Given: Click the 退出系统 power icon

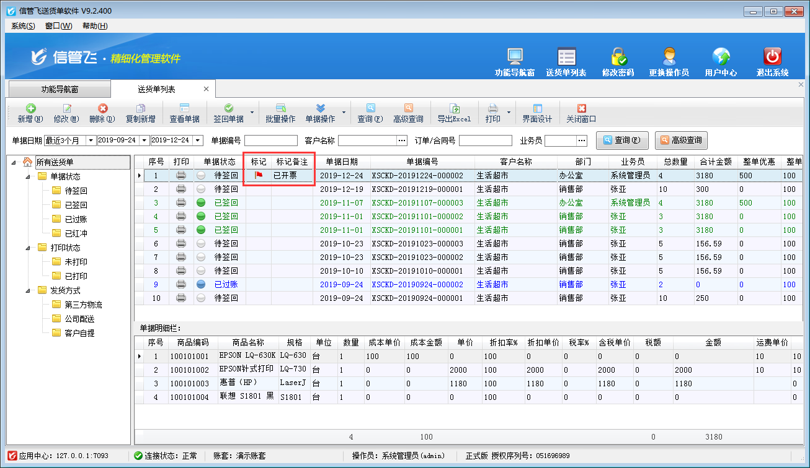Looking at the screenshot, I should point(772,57).
